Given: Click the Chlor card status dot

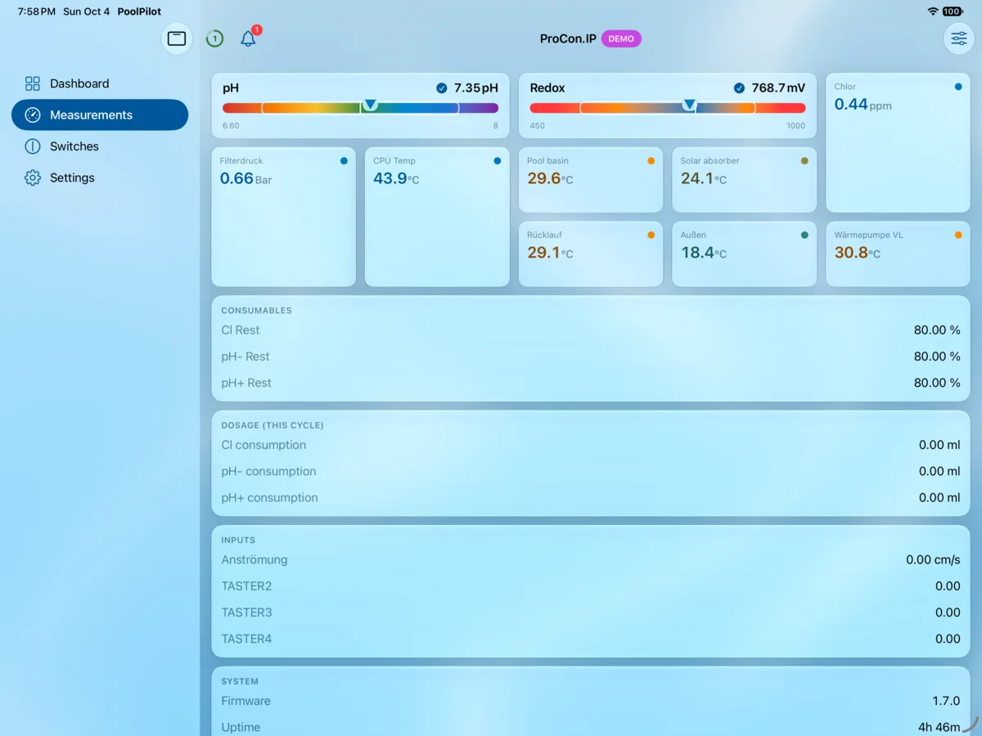Looking at the screenshot, I should [958, 87].
